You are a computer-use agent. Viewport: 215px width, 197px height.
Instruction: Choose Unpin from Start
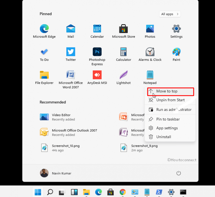[170, 100]
